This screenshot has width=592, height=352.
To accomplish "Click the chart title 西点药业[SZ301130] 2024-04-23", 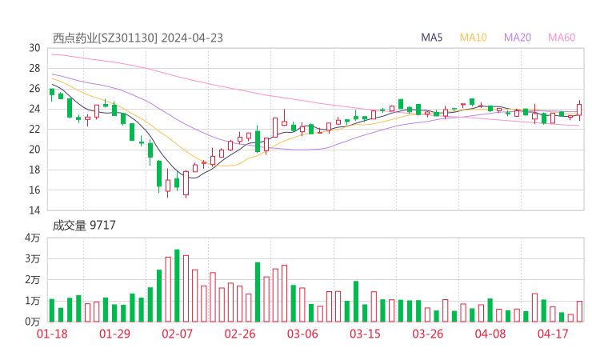I will (138, 38).
